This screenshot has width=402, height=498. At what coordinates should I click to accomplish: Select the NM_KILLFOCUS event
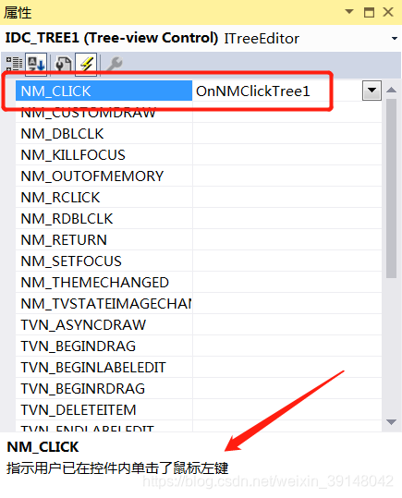click(104, 155)
